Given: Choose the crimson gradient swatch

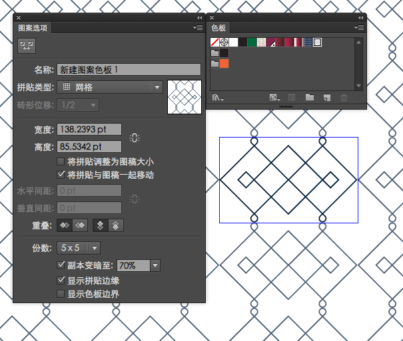Looking at the screenshot, I should [x=289, y=42].
